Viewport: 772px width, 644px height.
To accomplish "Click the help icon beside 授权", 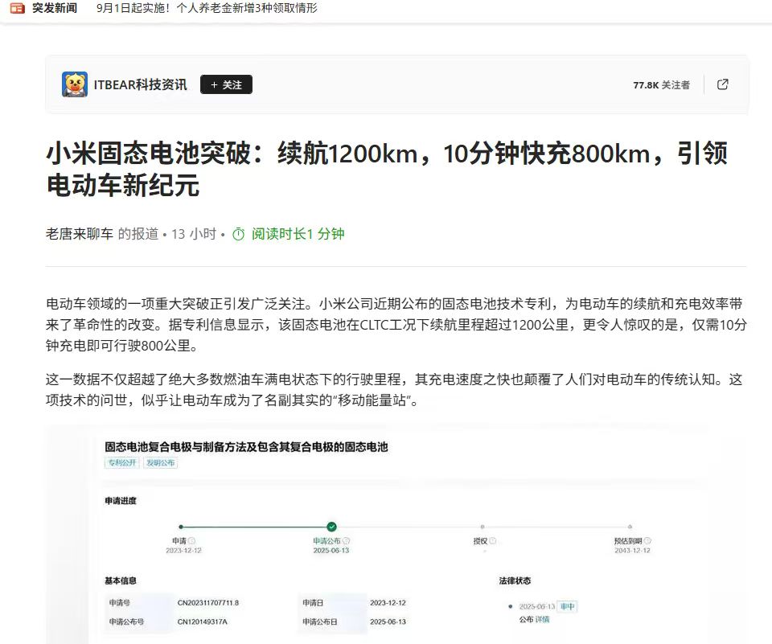I will (x=493, y=541).
